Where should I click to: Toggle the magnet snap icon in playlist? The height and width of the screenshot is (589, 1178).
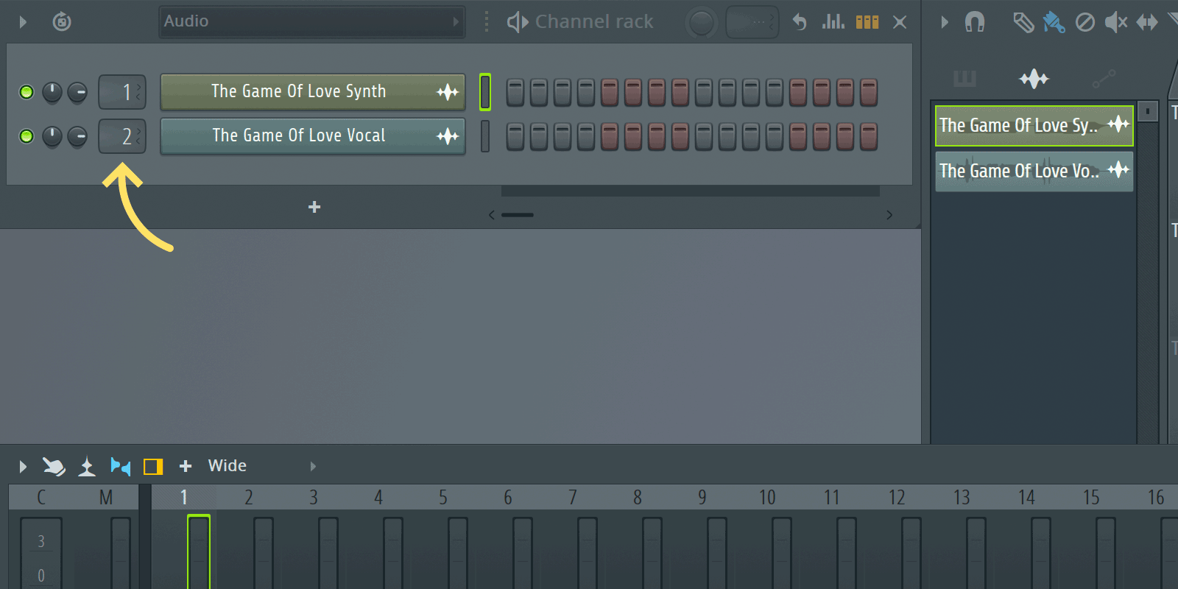975,22
